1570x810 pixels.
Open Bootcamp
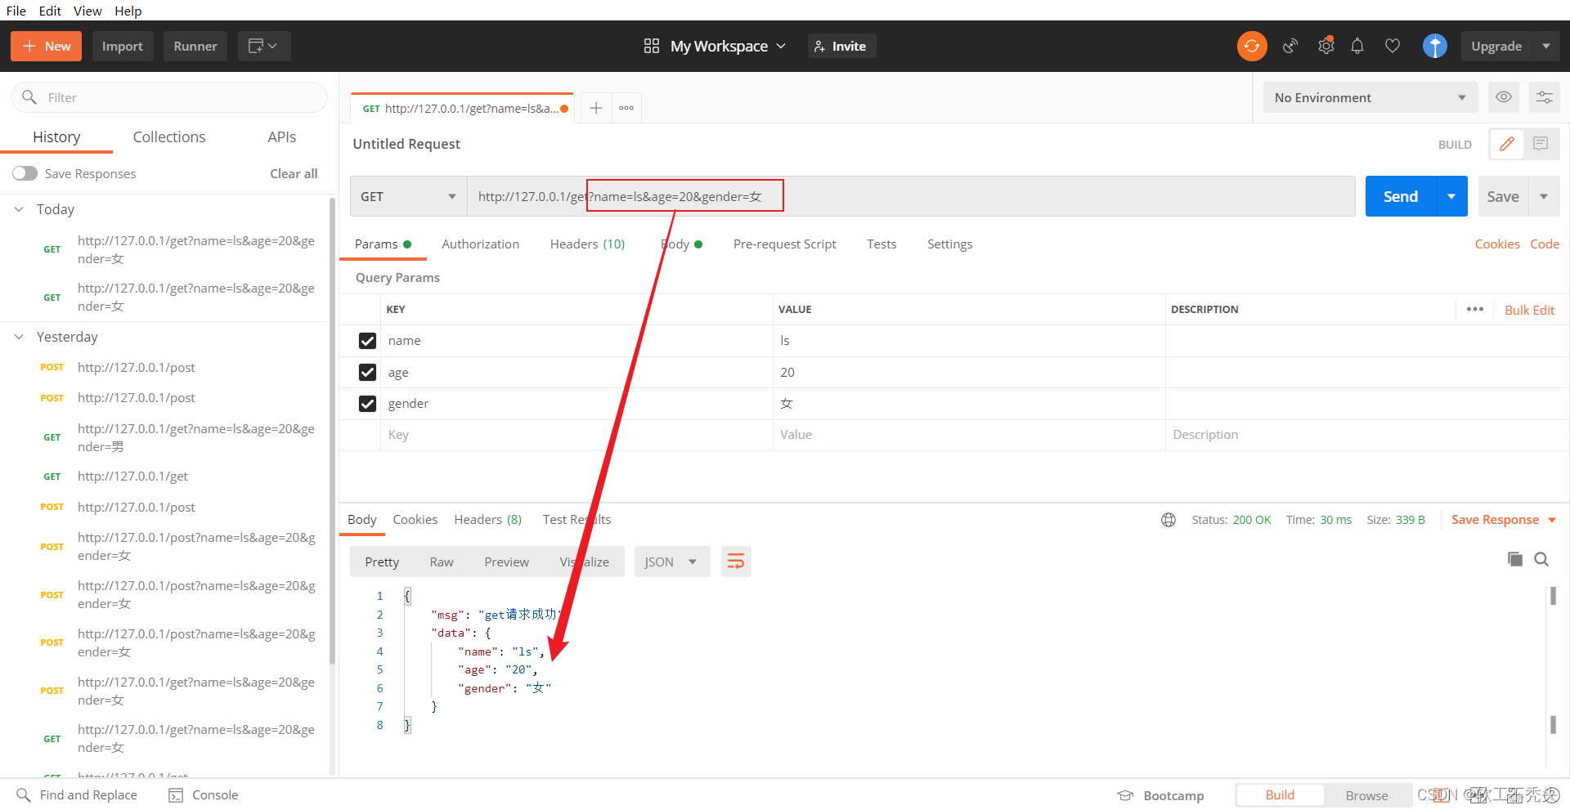coord(1160,796)
